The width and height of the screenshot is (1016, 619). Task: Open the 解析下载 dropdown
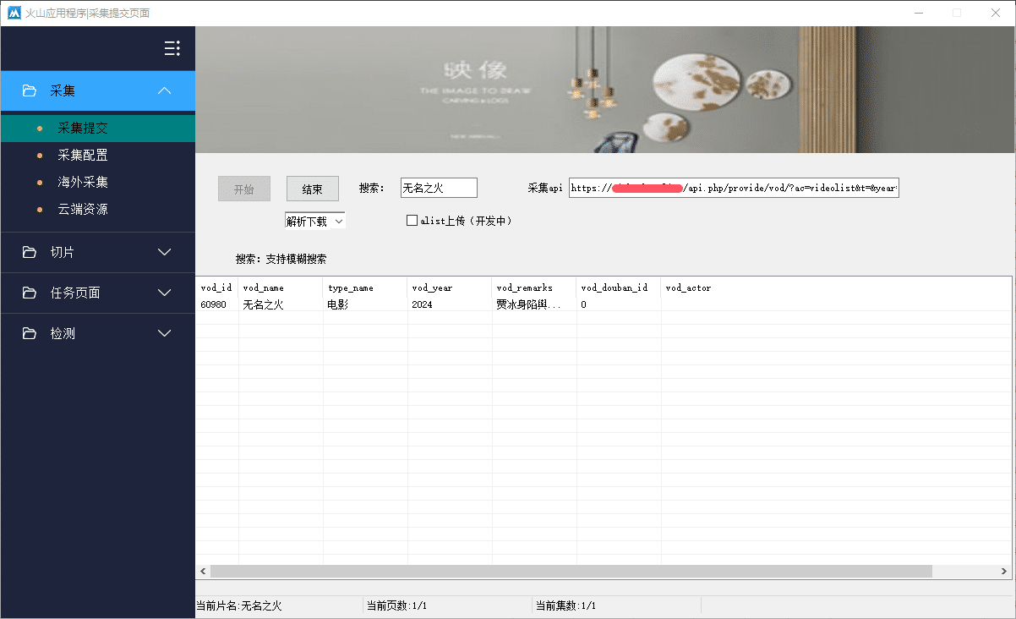pos(314,221)
